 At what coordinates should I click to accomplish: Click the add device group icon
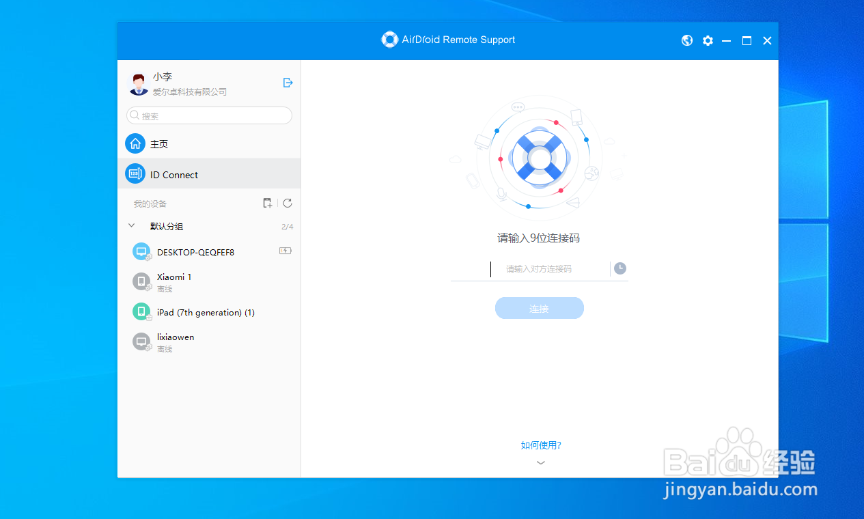point(268,203)
